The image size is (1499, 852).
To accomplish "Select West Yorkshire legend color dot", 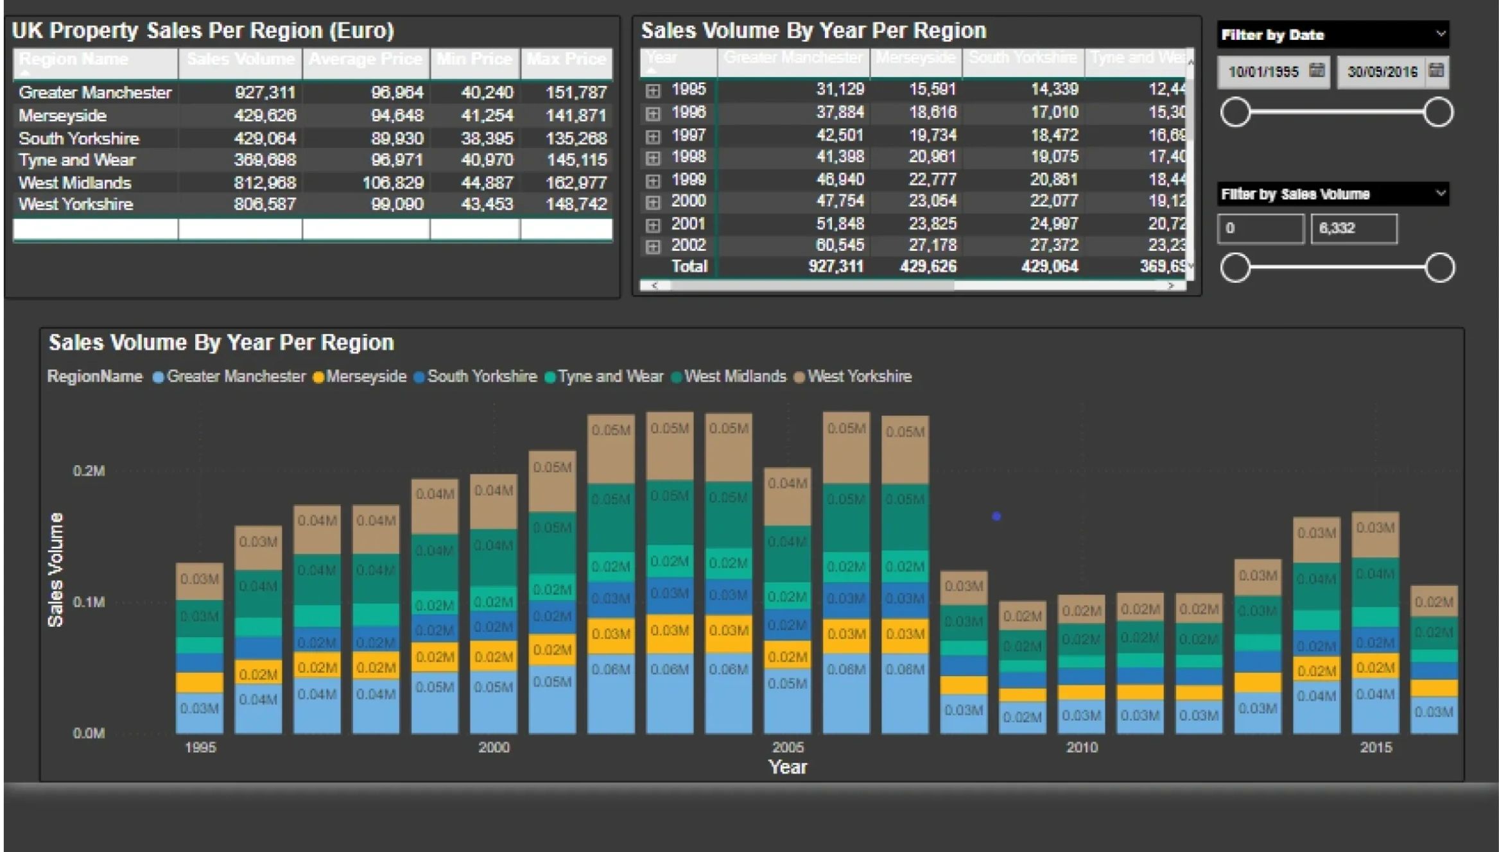I will pyautogui.click(x=799, y=377).
